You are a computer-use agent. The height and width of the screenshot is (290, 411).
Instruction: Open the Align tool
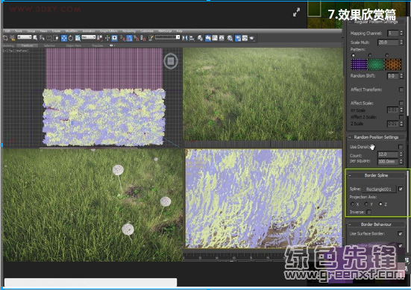tap(192, 38)
